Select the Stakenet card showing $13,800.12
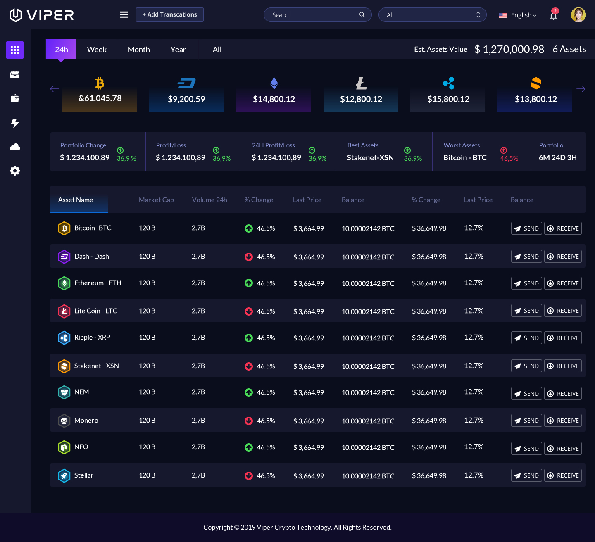The height and width of the screenshot is (542, 595). click(x=534, y=94)
